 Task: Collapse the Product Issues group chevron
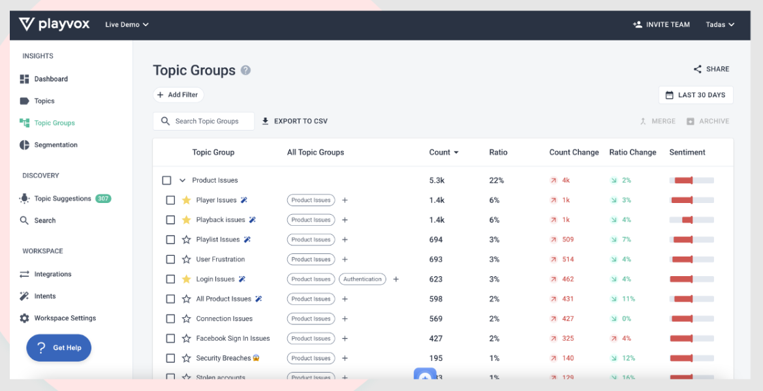(x=183, y=180)
